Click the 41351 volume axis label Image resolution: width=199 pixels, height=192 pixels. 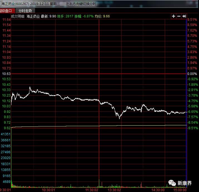pyautogui.click(x=6, y=134)
